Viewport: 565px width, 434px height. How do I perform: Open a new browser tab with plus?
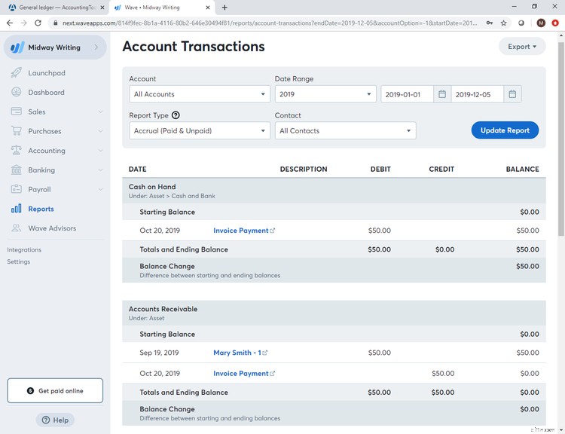(224, 8)
